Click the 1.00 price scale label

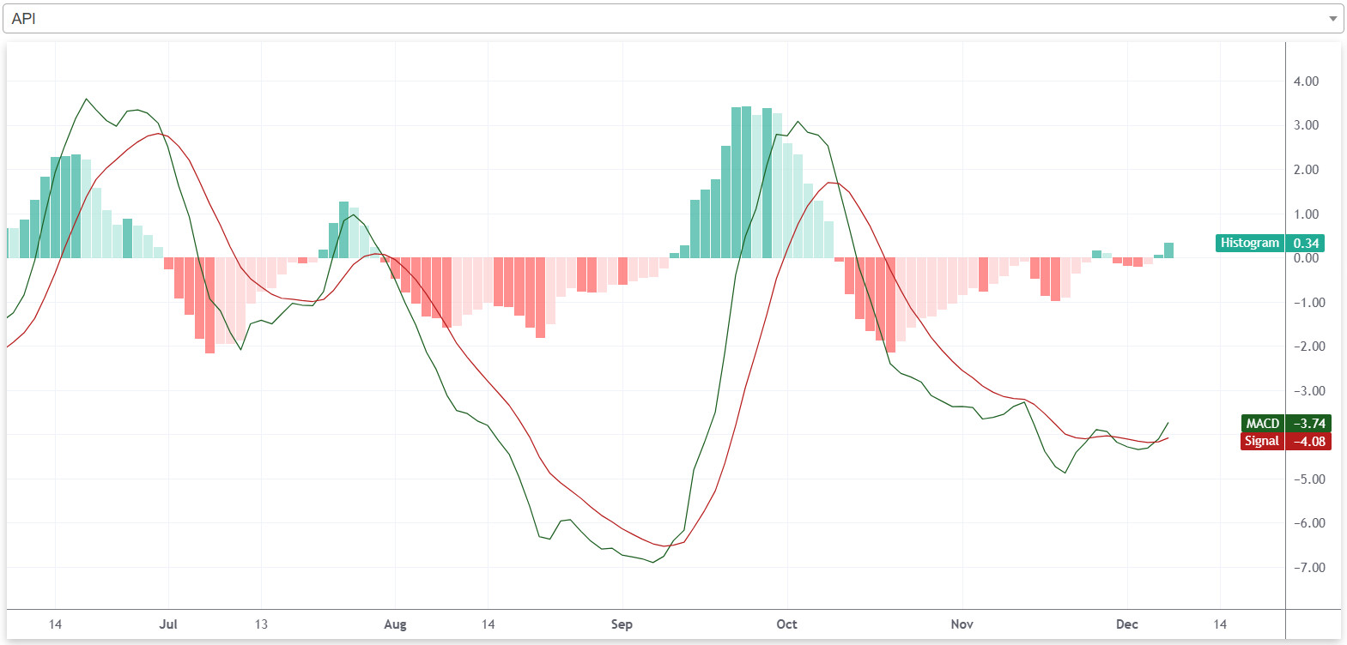[1306, 214]
